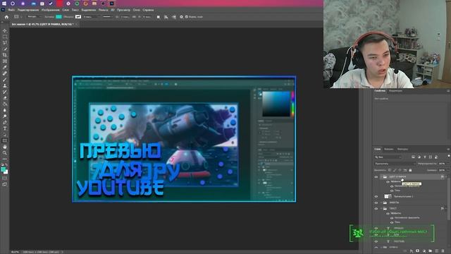The width and height of the screenshot is (451, 254).
Task: Click the Home icon in options bar
Action: click(x=6, y=17)
